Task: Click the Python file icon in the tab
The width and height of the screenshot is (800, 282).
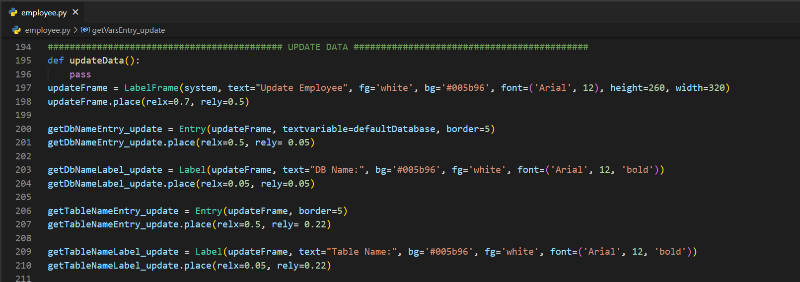Action: pyautogui.click(x=13, y=12)
